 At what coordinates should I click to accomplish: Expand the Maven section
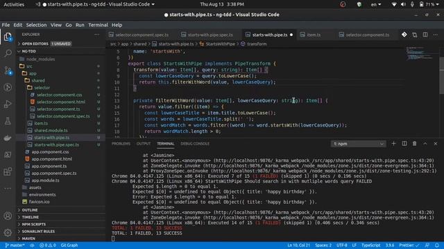[60, 238]
